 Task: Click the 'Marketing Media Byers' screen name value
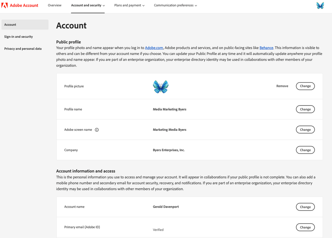click(169, 129)
